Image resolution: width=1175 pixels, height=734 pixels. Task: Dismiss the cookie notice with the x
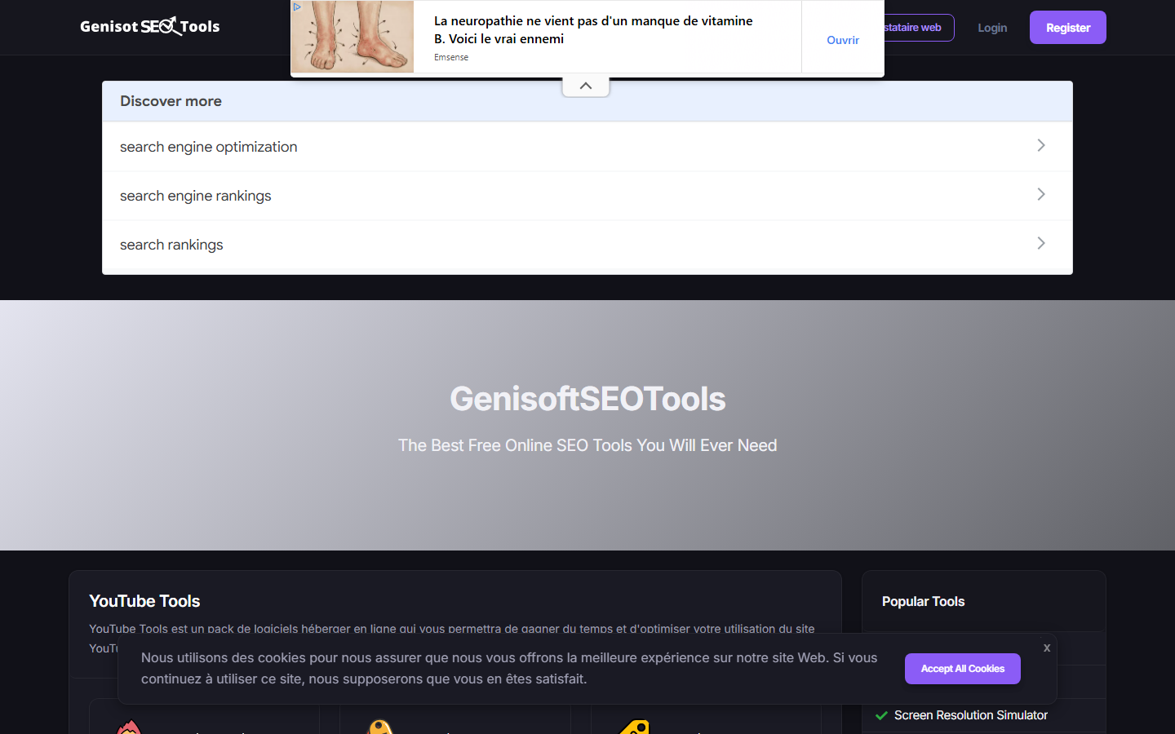tap(1047, 648)
